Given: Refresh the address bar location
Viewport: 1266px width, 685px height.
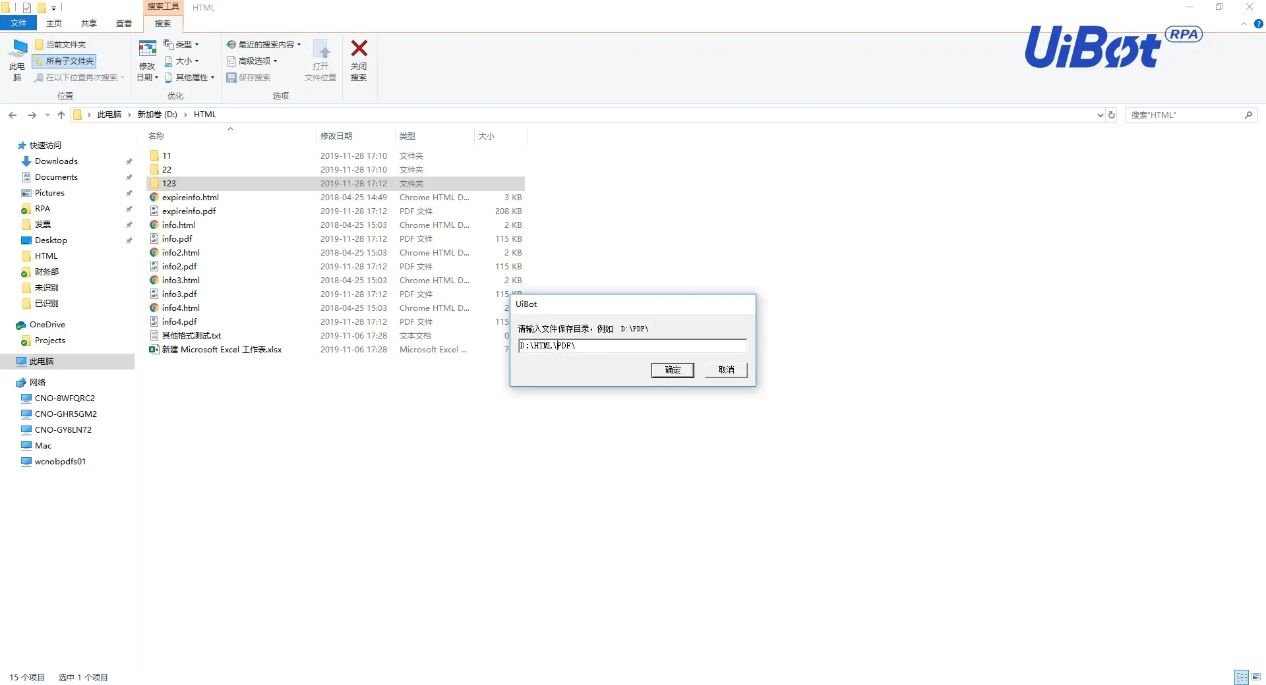Looking at the screenshot, I should [1112, 115].
